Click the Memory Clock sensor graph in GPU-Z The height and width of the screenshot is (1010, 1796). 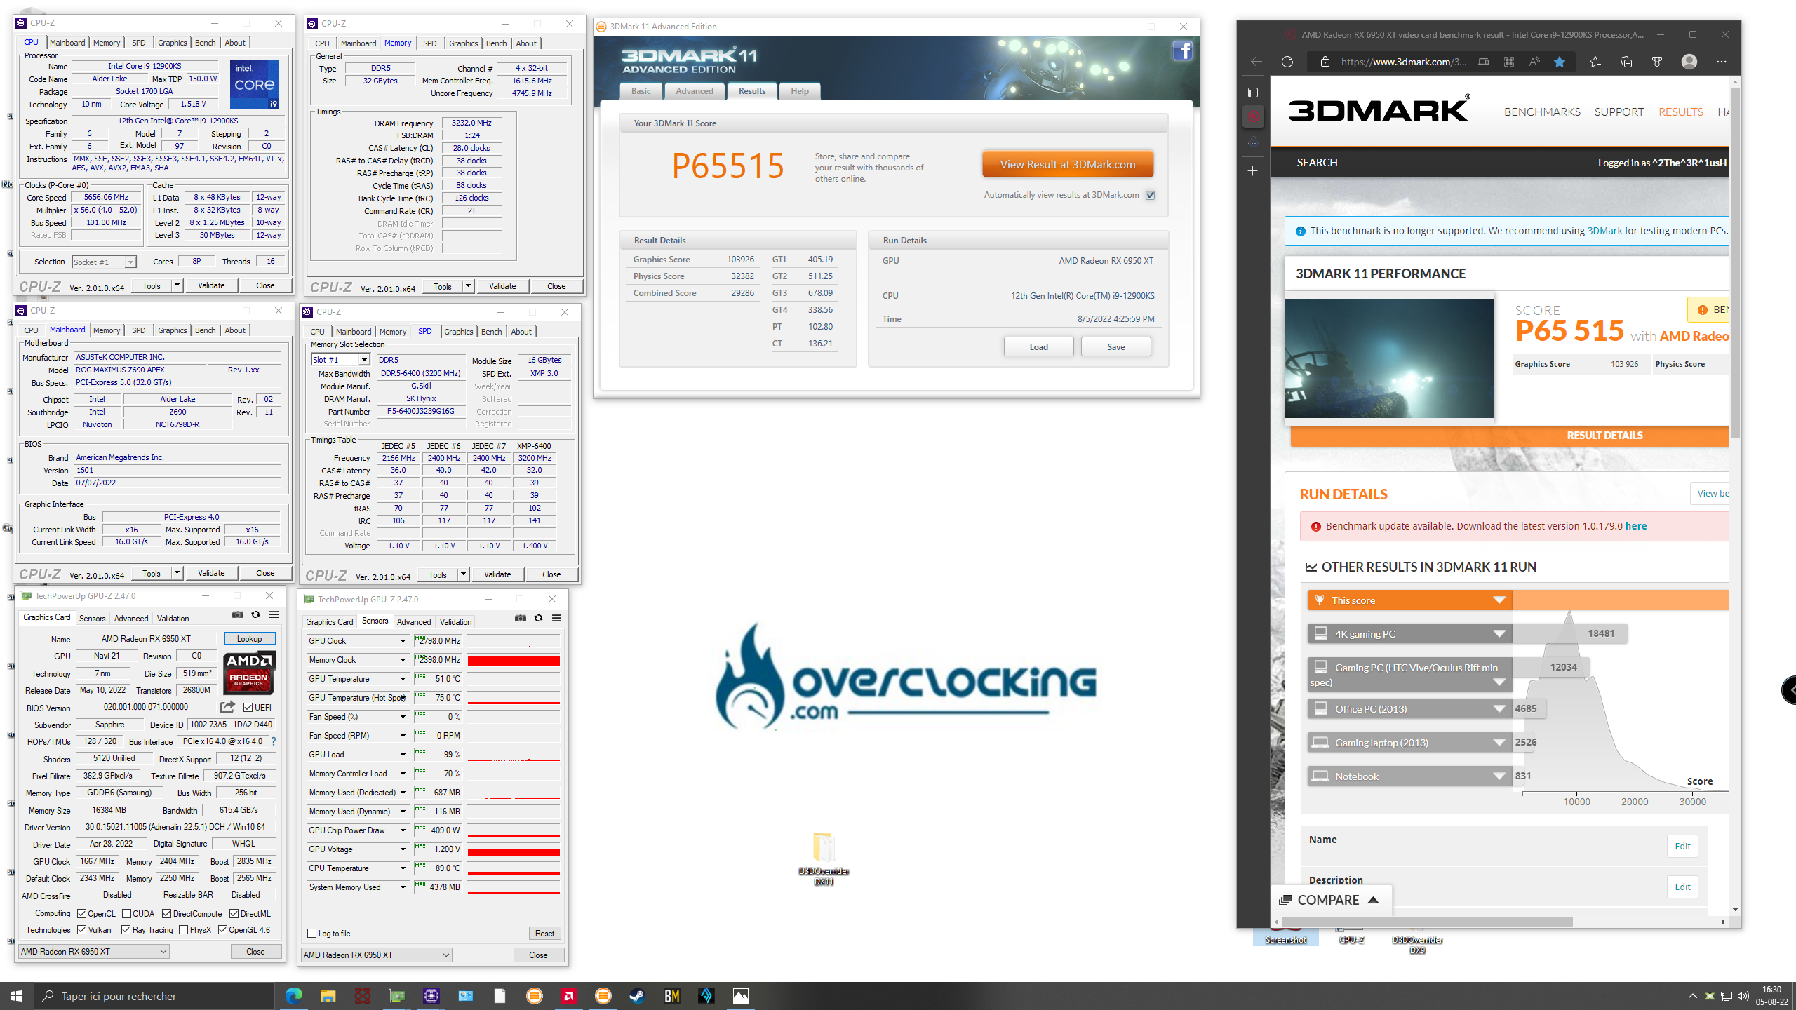(514, 660)
